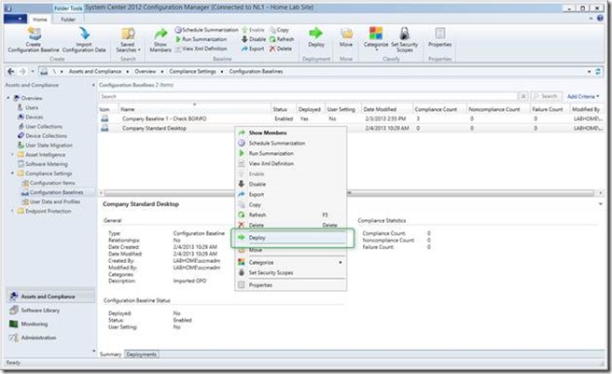612x374 pixels.
Task: Collapse the Compliance Settings tree node
Action: [x=12, y=173]
